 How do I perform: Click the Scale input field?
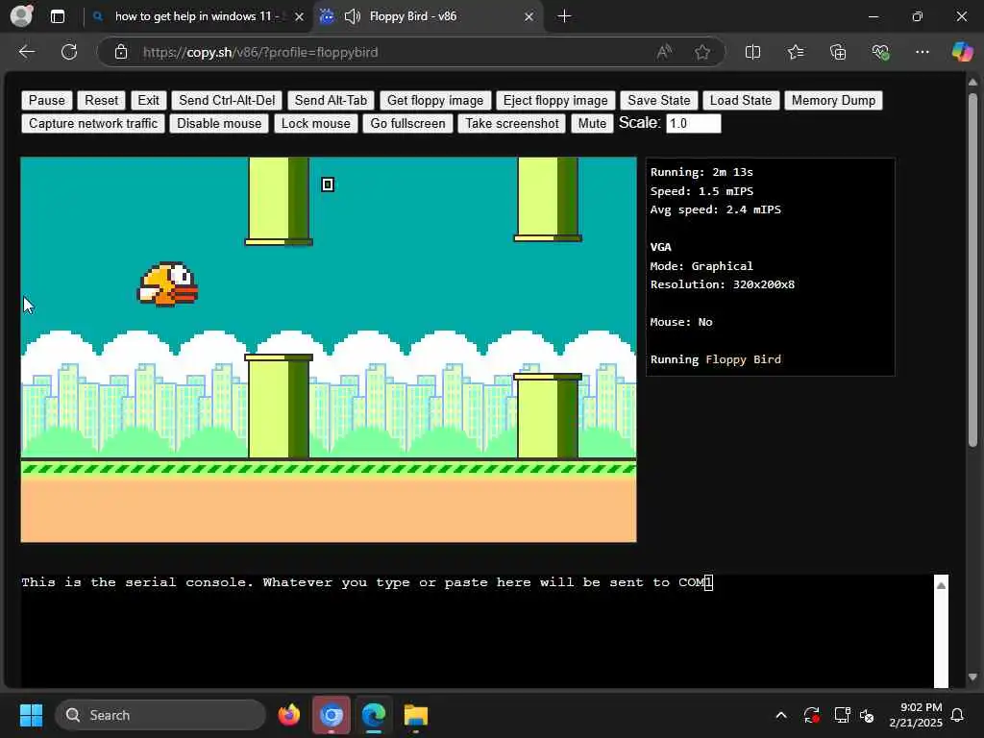coord(694,124)
